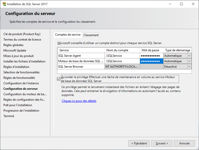The height and width of the screenshot is (150, 199).
Task: Click the Mot de passe column header
Action: 152,50
